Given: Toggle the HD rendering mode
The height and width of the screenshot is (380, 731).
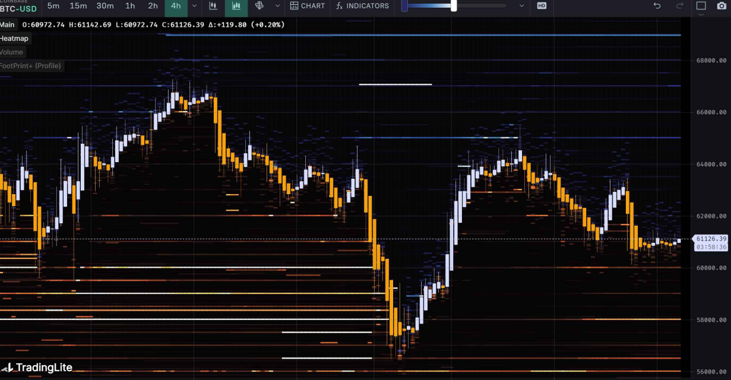Looking at the screenshot, I should [x=542, y=6].
